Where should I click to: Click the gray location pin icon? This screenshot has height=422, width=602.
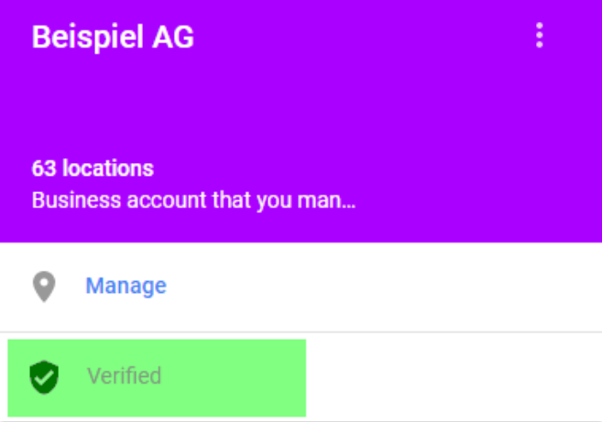pyautogui.click(x=44, y=287)
